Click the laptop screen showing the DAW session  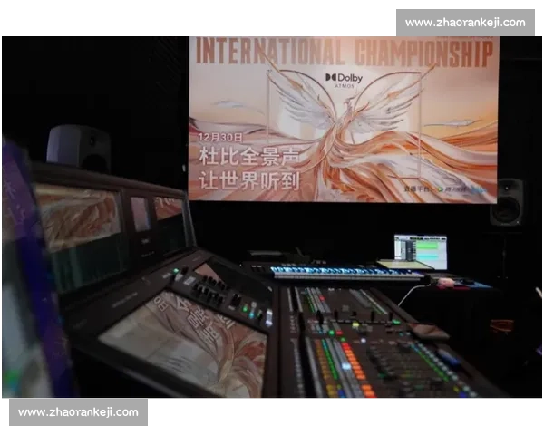point(420,251)
